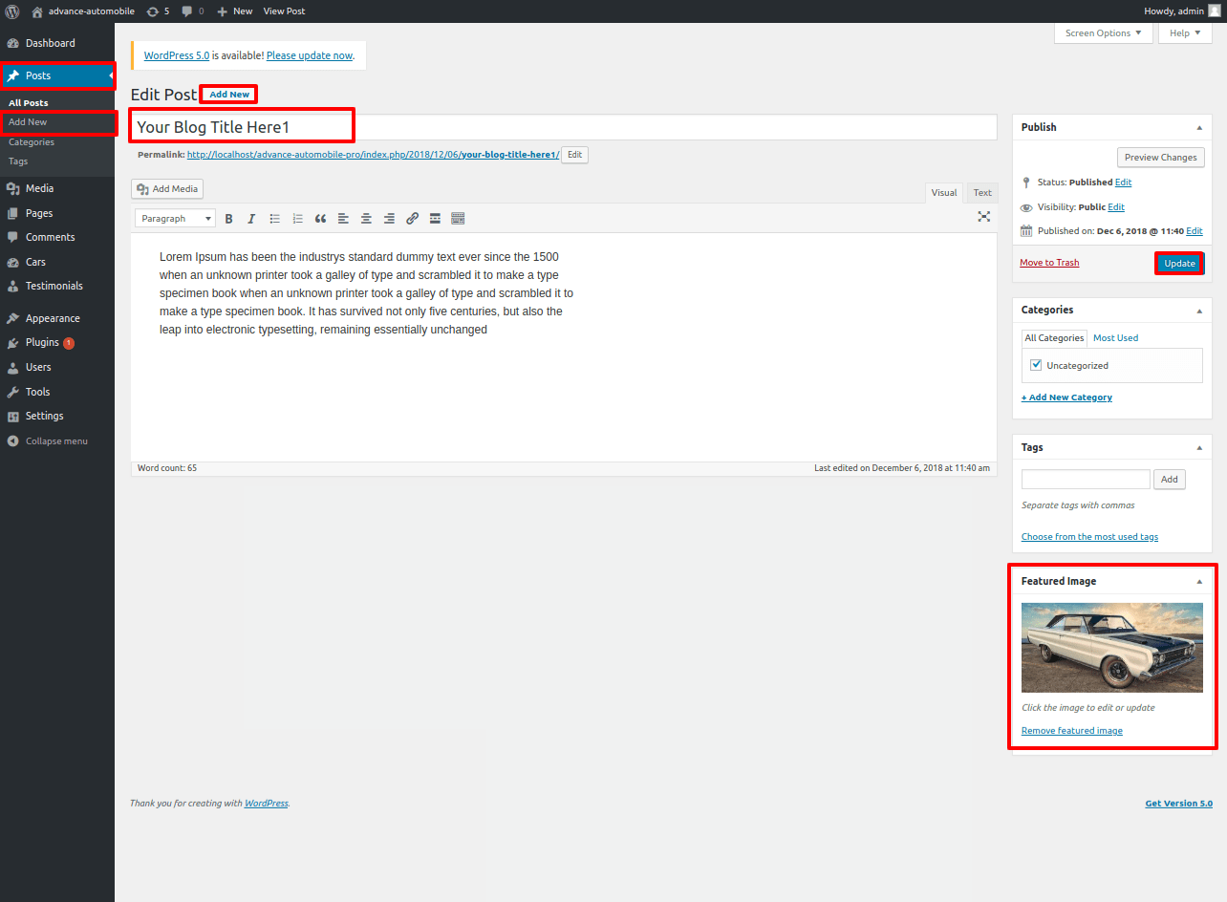Image resolution: width=1227 pixels, height=902 pixels.
Task: Insert the Read More tag
Action: point(435,219)
